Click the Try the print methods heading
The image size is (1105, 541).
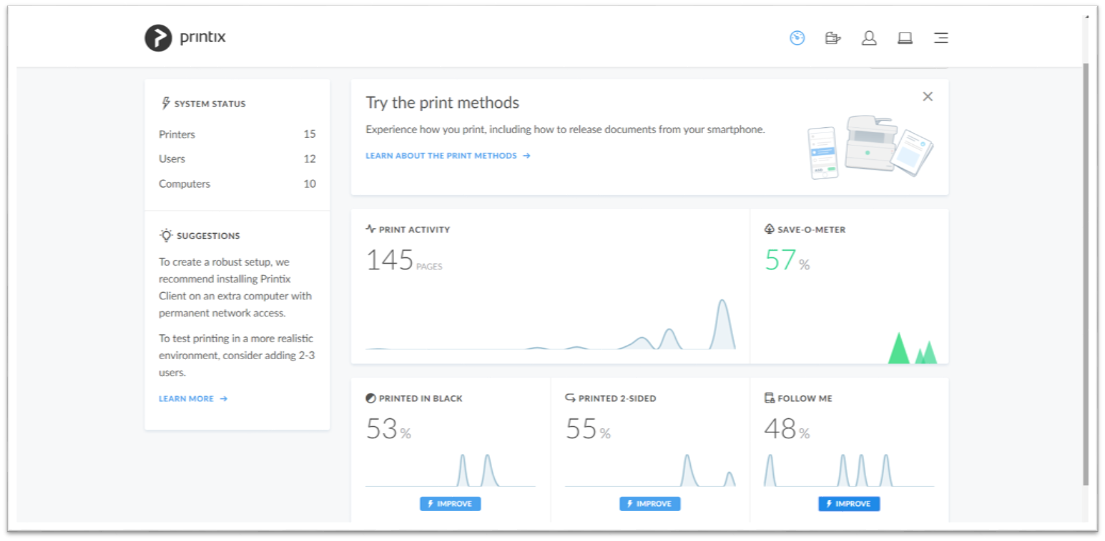(442, 103)
